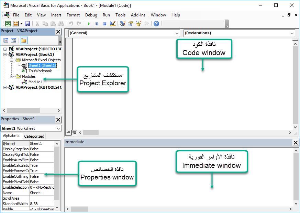
Task: Click the Paste clipboard icon
Action: 53,24
